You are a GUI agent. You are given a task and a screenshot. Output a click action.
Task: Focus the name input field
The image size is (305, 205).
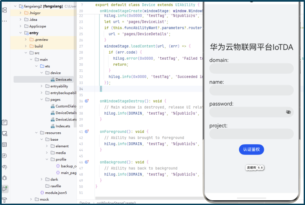pos(251,90)
